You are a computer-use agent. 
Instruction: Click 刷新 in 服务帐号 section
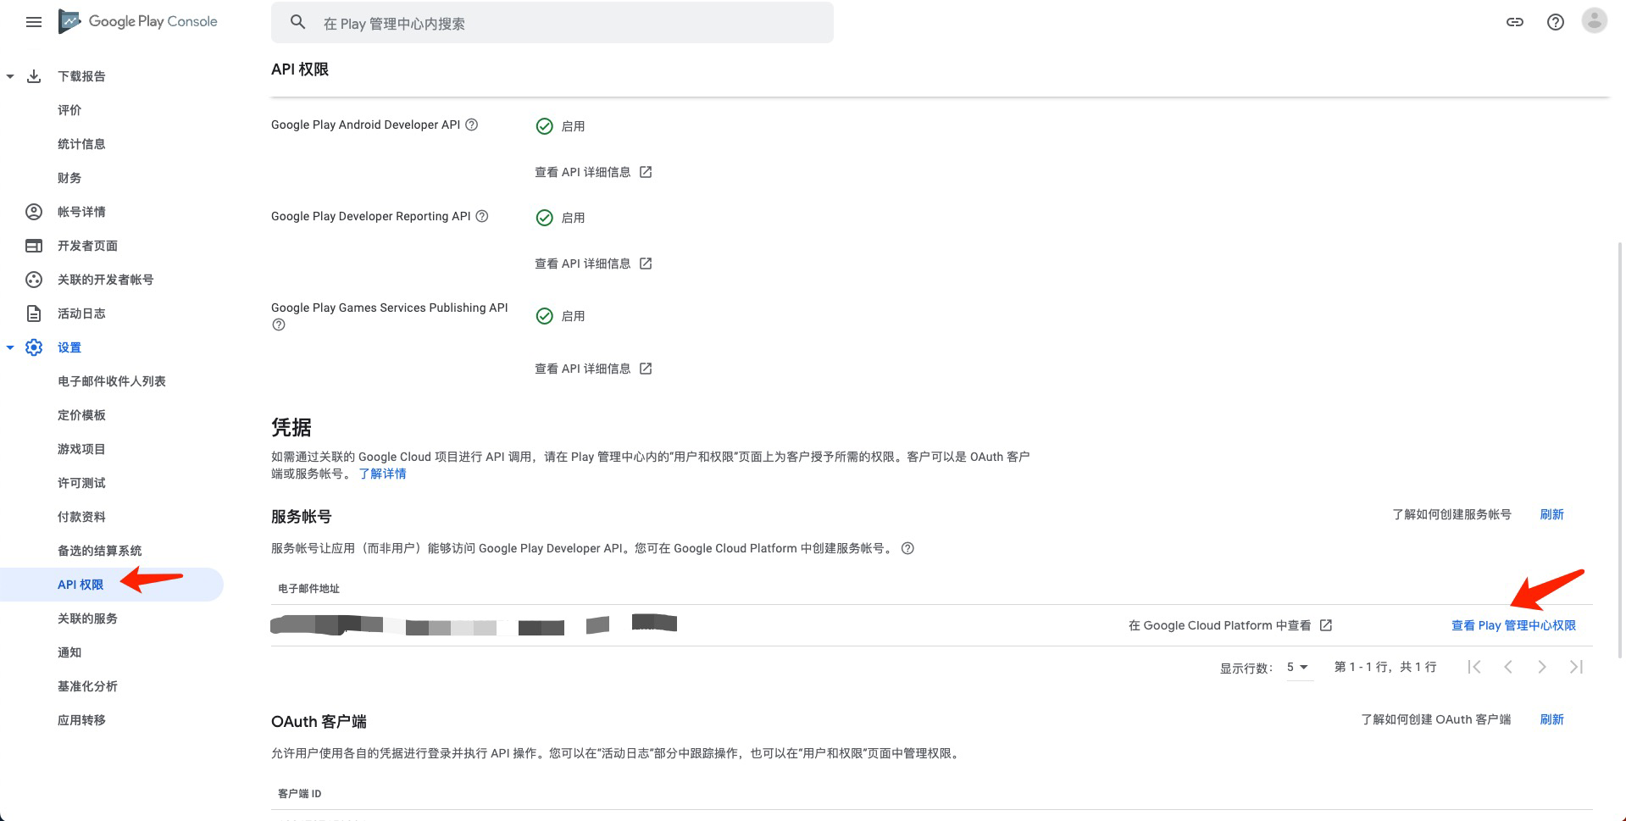point(1551,514)
